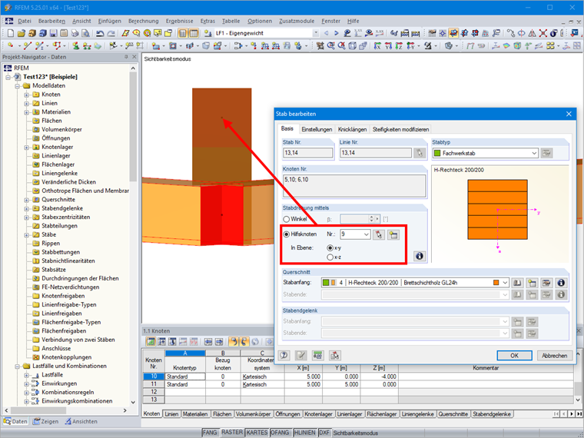Click the view in Z direction icon
The image size is (584, 438).
pos(399,46)
